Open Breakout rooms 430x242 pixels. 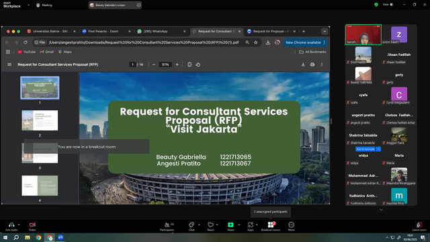pyautogui.click(x=271, y=227)
